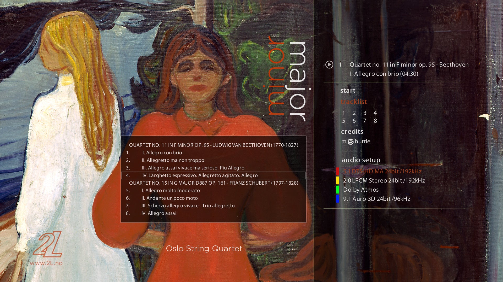Select 5.1 DTS-HD MA 24bit/192kHz audio

[x=382, y=171]
